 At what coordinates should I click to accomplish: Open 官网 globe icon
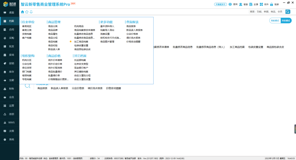[230, 4]
